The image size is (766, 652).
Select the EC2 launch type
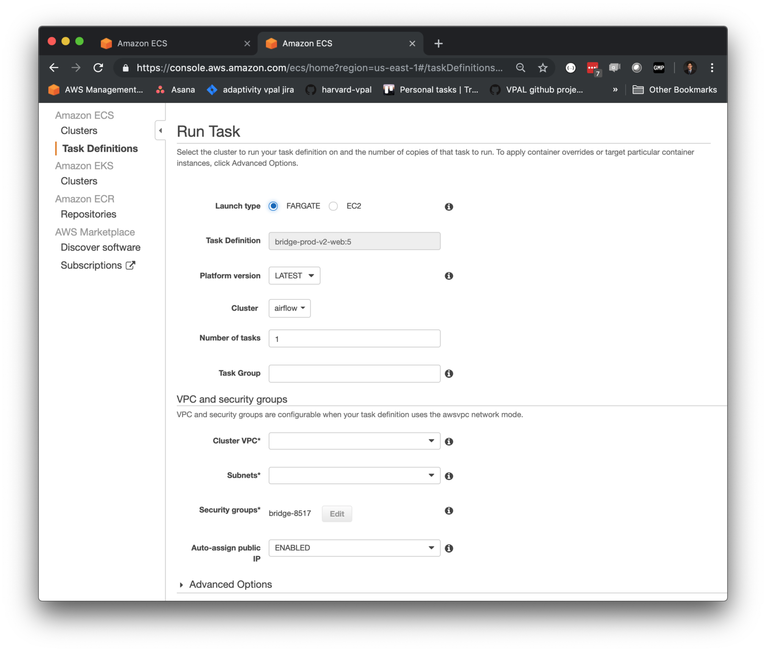coord(333,206)
